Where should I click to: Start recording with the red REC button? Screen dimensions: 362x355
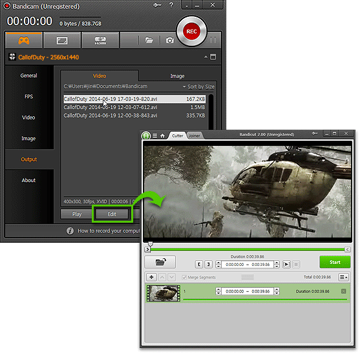(191, 32)
